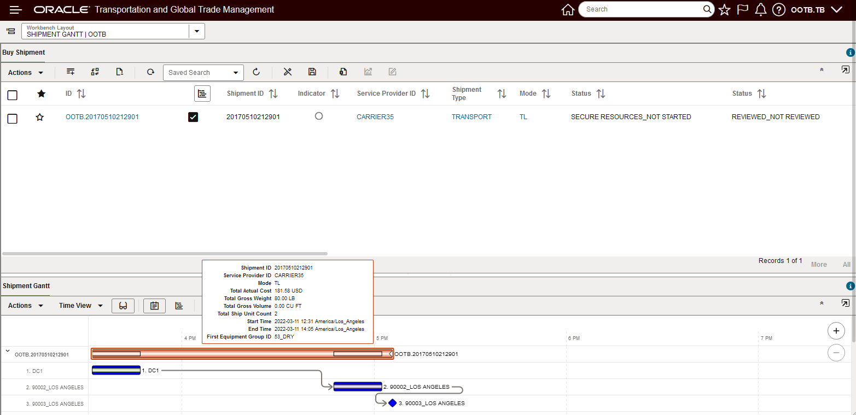Open the Time View dropdown
The height and width of the screenshot is (415, 856).
click(x=81, y=306)
